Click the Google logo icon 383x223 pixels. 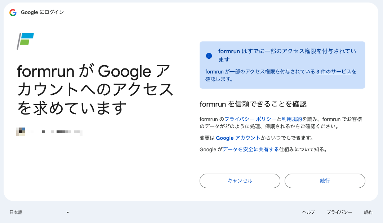pyautogui.click(x=13, y=13)
